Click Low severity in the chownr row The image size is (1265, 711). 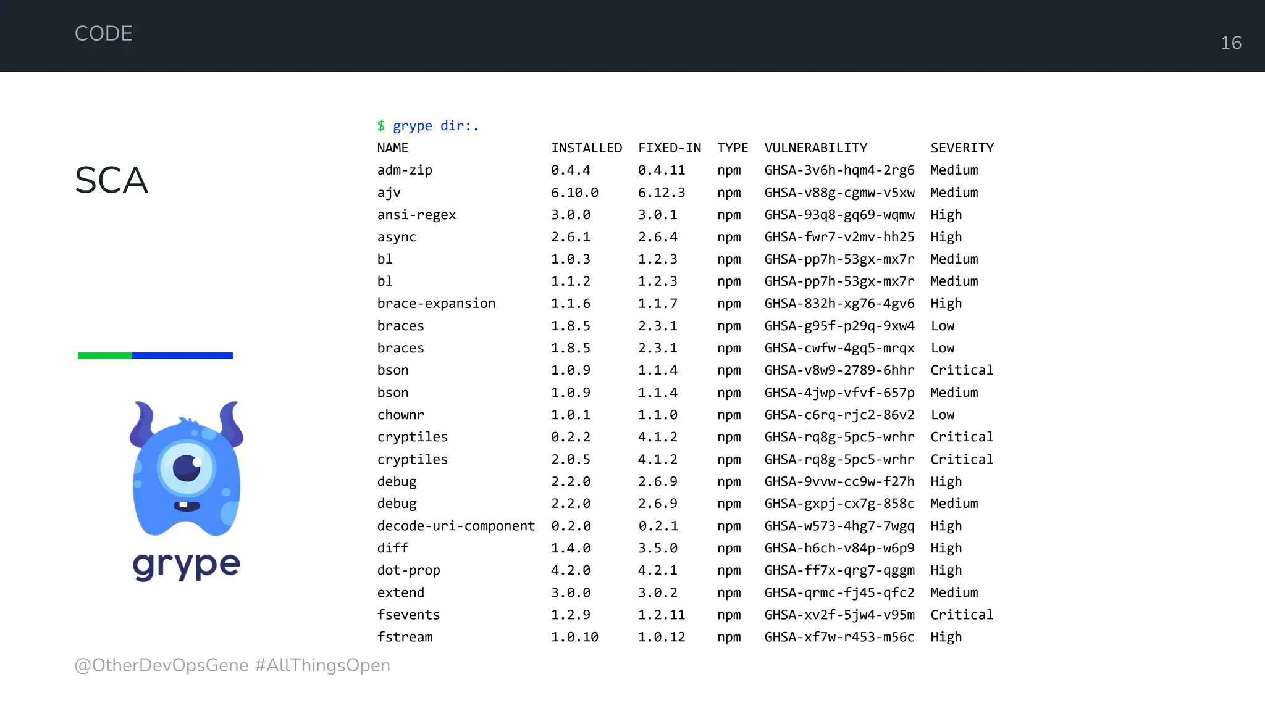coord(943,415)
